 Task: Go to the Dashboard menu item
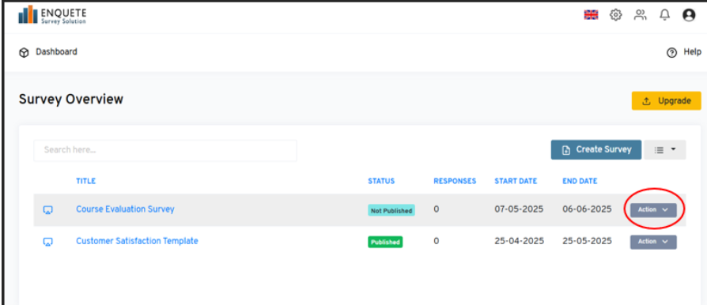[56, 52]
